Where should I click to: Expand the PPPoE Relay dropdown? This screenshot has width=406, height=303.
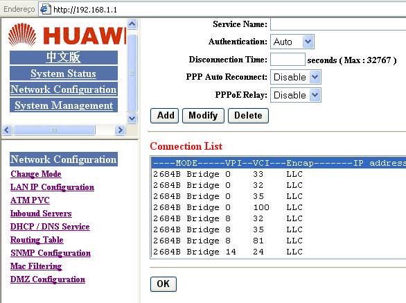point(296,95)
